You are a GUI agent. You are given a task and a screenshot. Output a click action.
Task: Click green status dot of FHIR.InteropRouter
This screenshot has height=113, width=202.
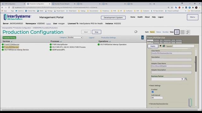(x=50, y=45)
